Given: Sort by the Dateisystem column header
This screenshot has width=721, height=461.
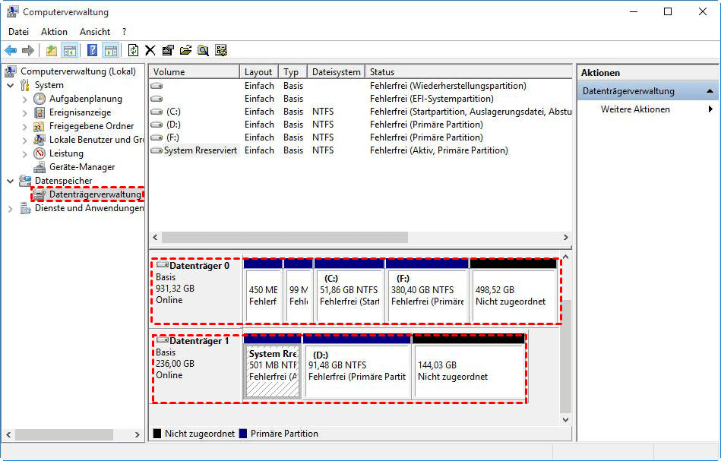Looking at the screenshot, I should pos(336,72).
